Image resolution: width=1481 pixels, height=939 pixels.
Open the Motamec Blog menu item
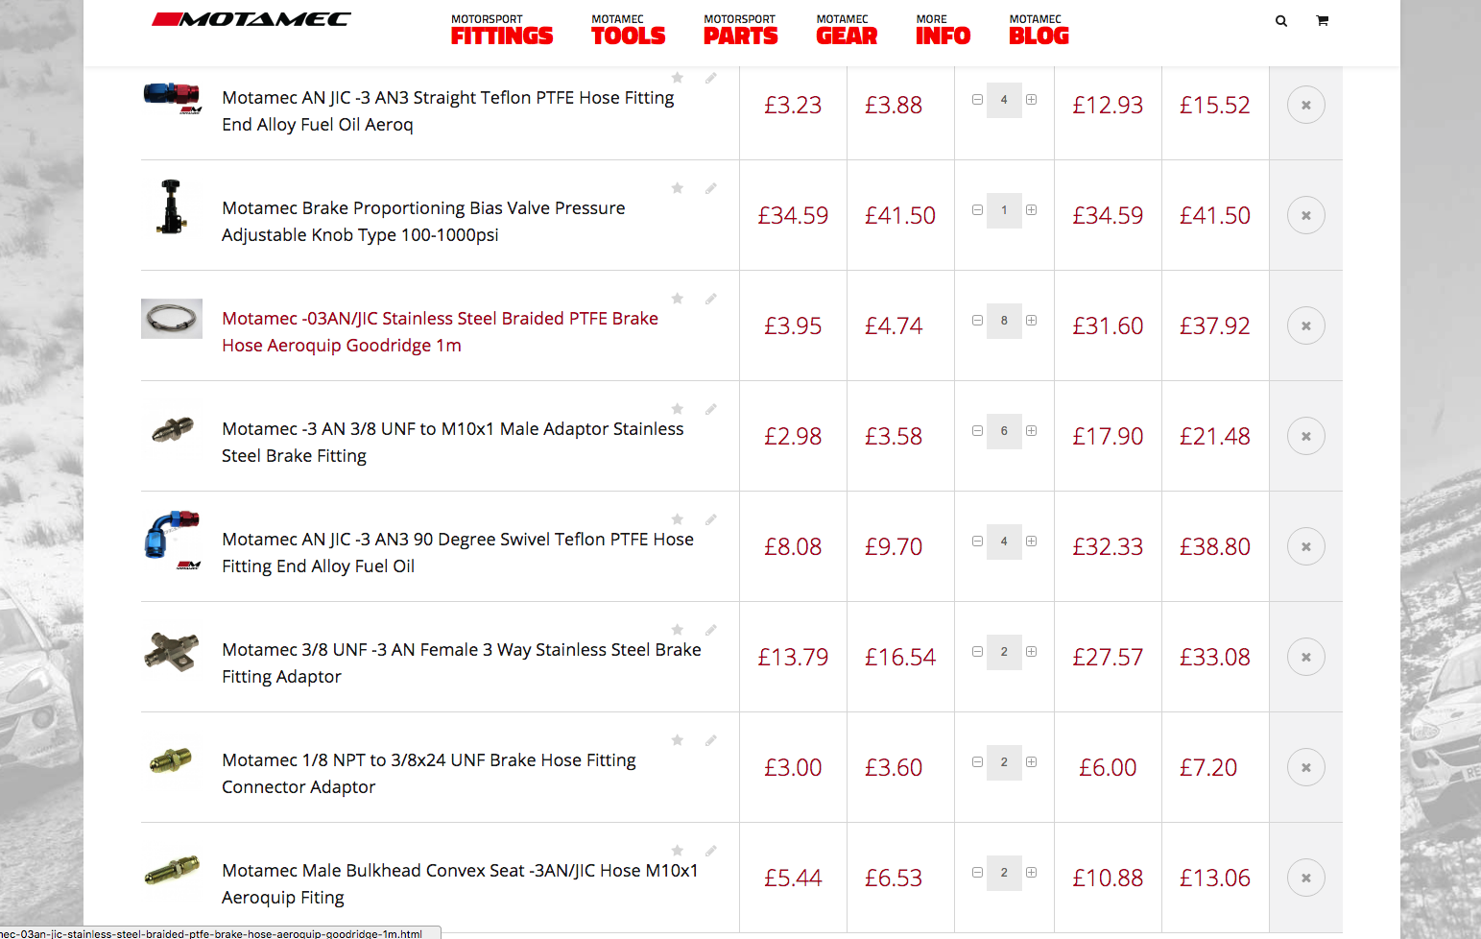click(1039, 31)
